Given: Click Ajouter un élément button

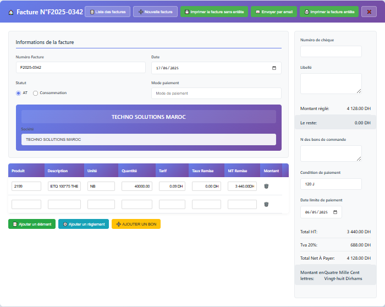Looking at the screenshot, I should click(x=32, y=224).
